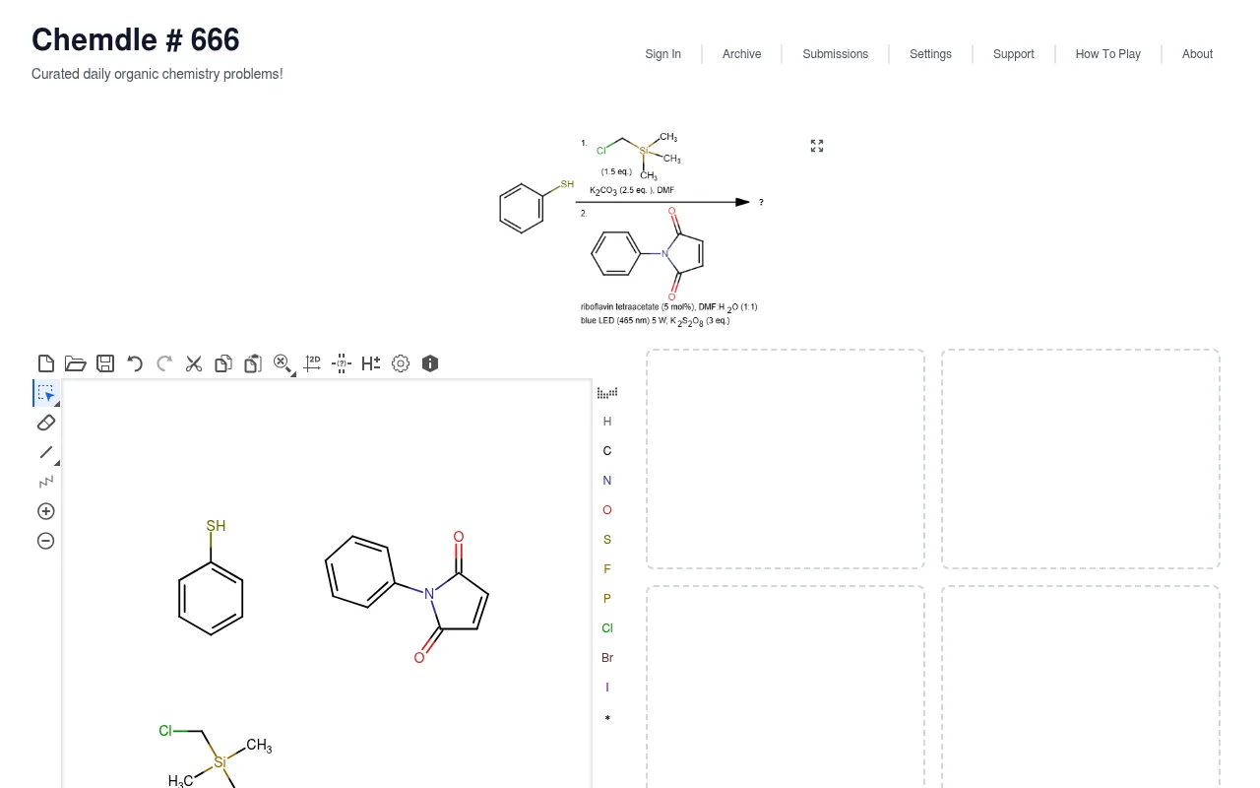The height and width of the screenshot is (788, 1260).
Task: Select the any-atom asterisk button
Action: pos(607,719)
